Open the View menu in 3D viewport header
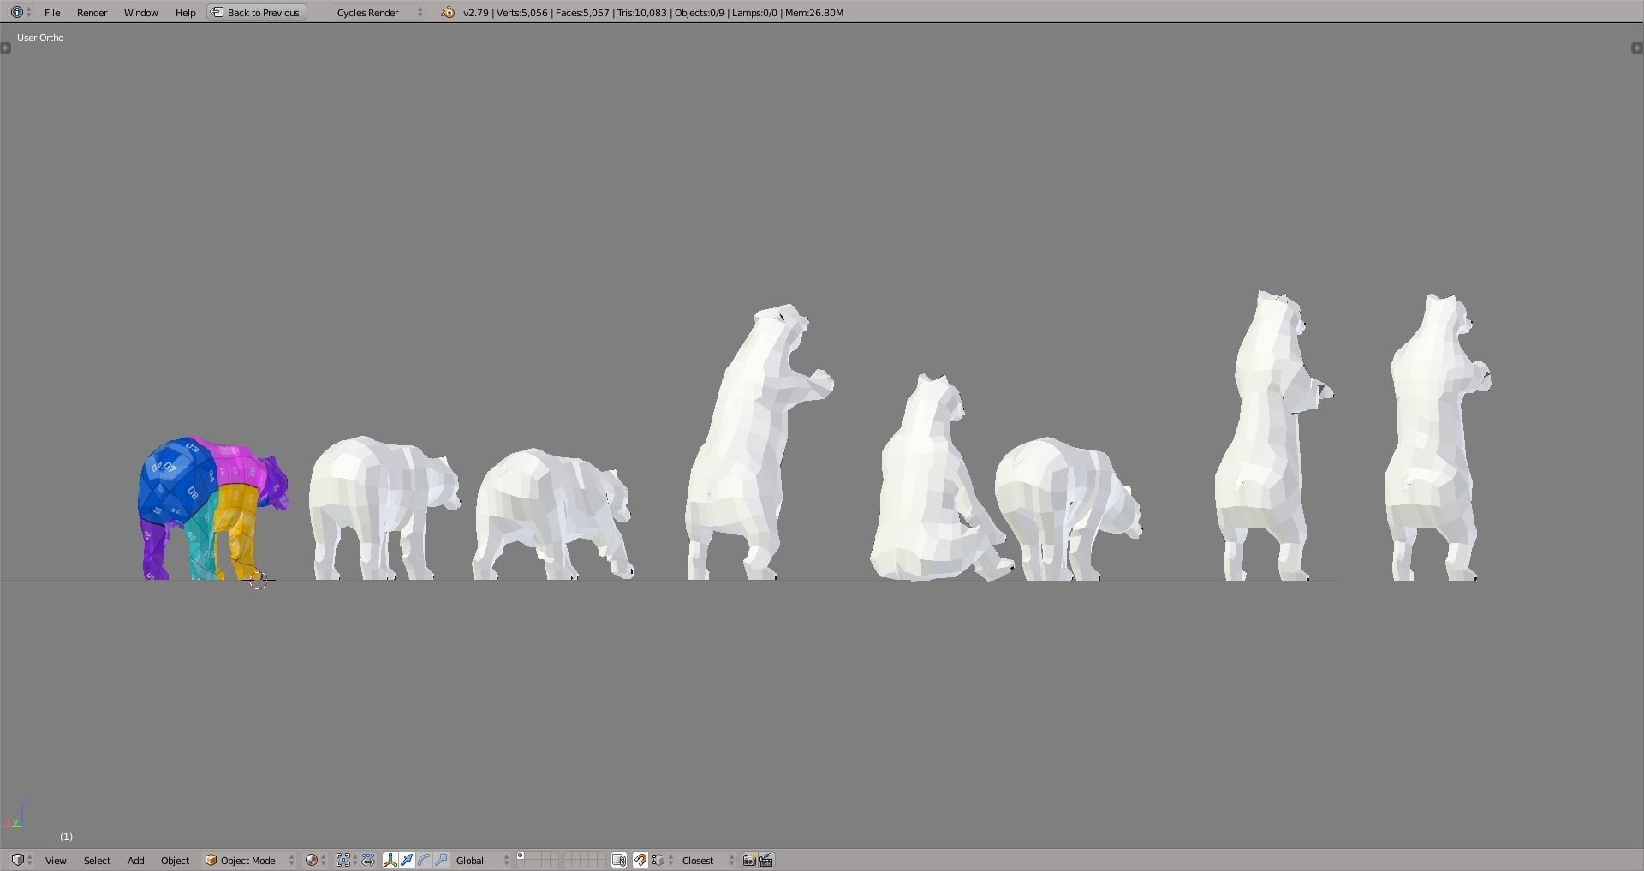The image size is (1644, 871). (x=56, y=860)
